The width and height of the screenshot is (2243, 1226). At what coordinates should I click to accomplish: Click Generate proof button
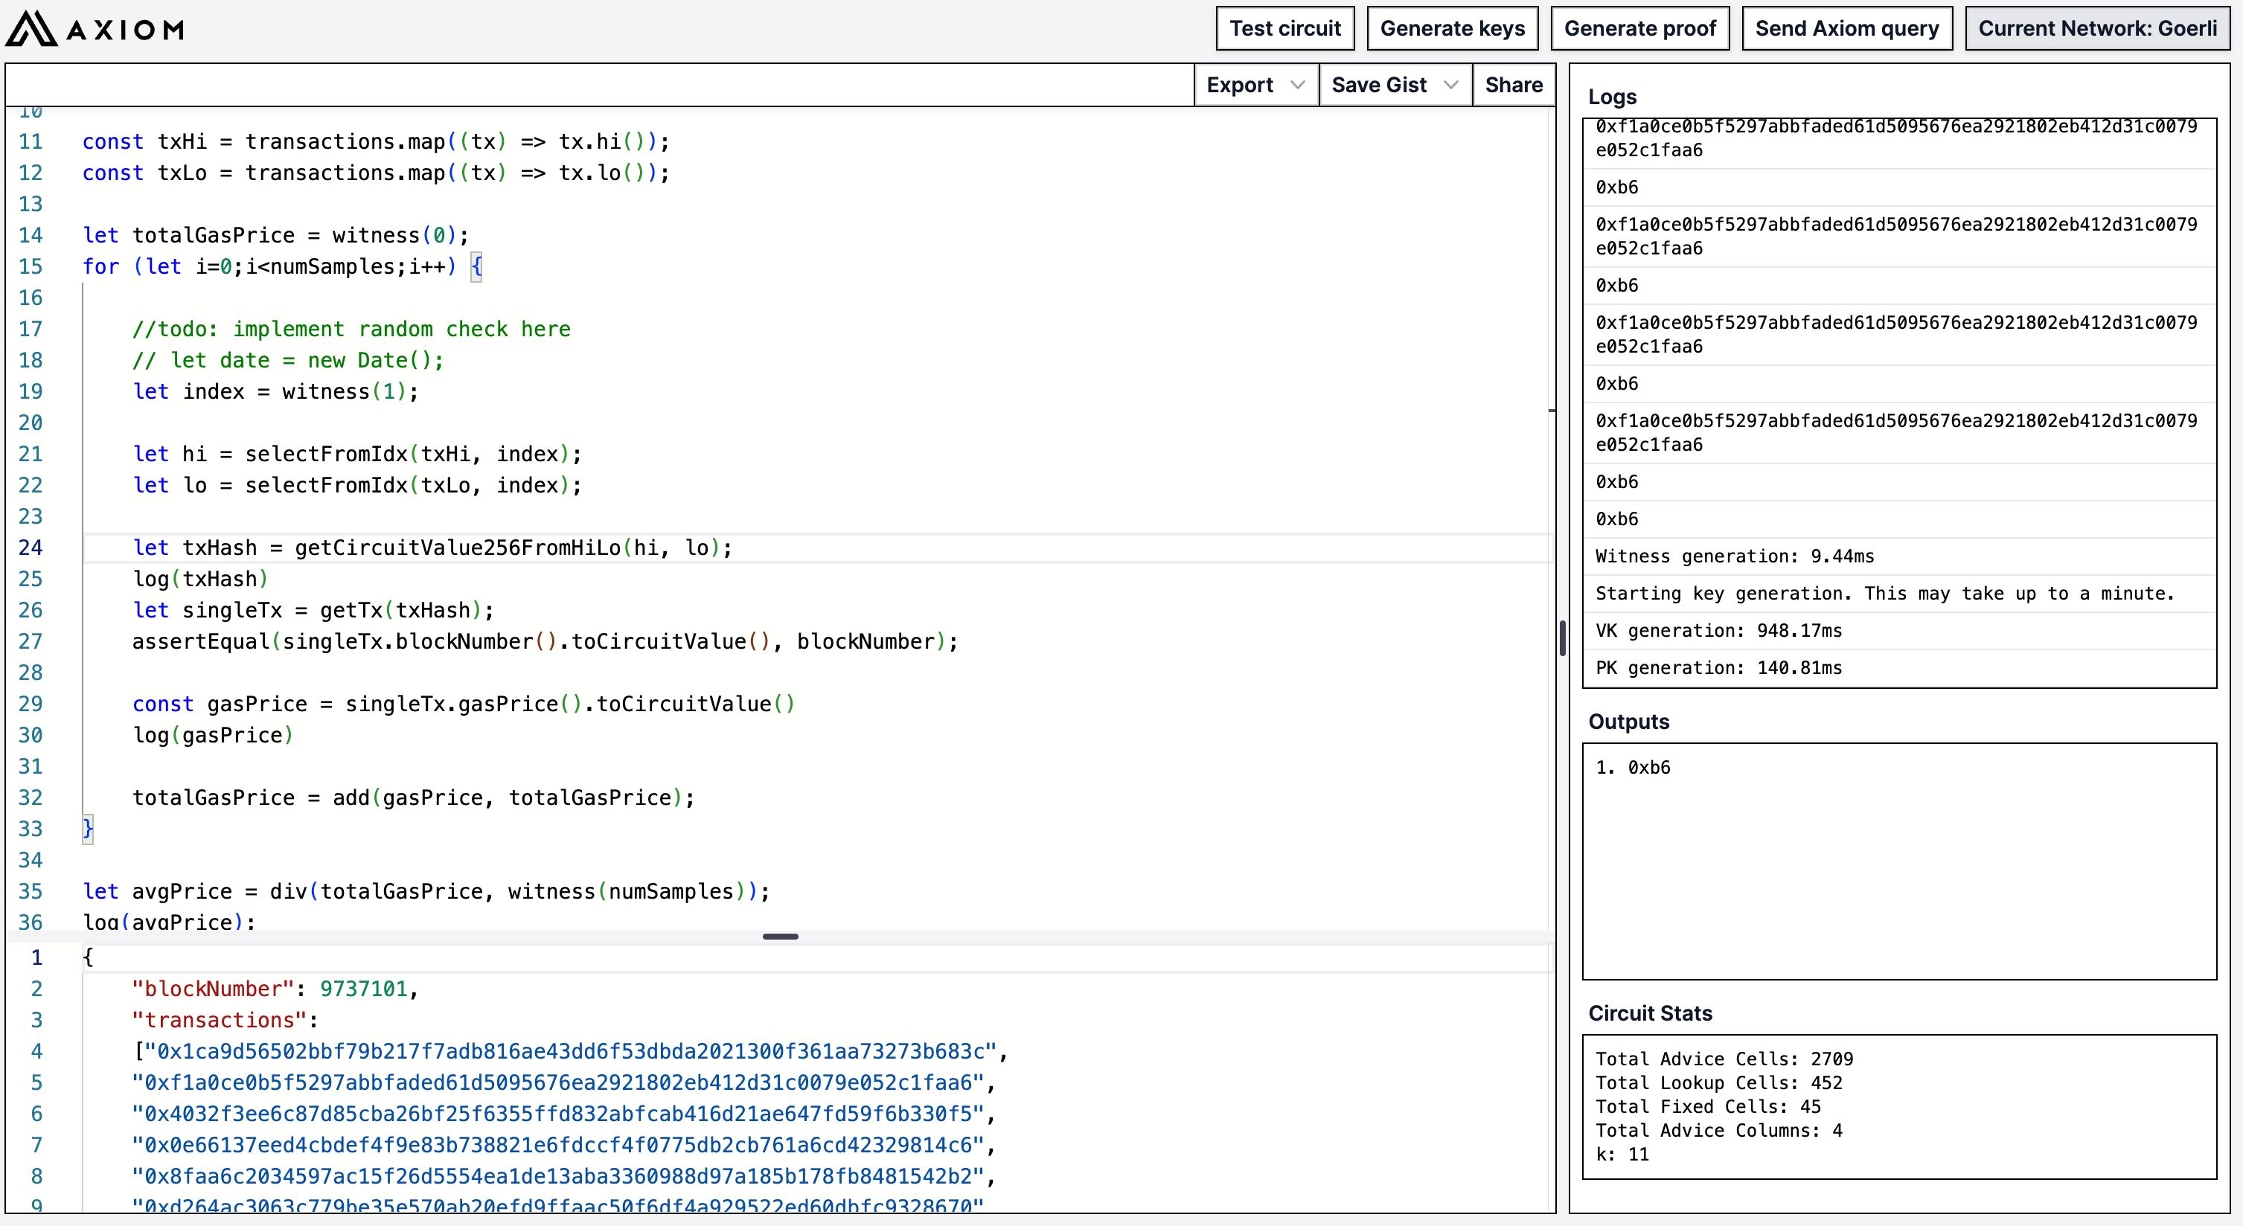click(1639, 29)
